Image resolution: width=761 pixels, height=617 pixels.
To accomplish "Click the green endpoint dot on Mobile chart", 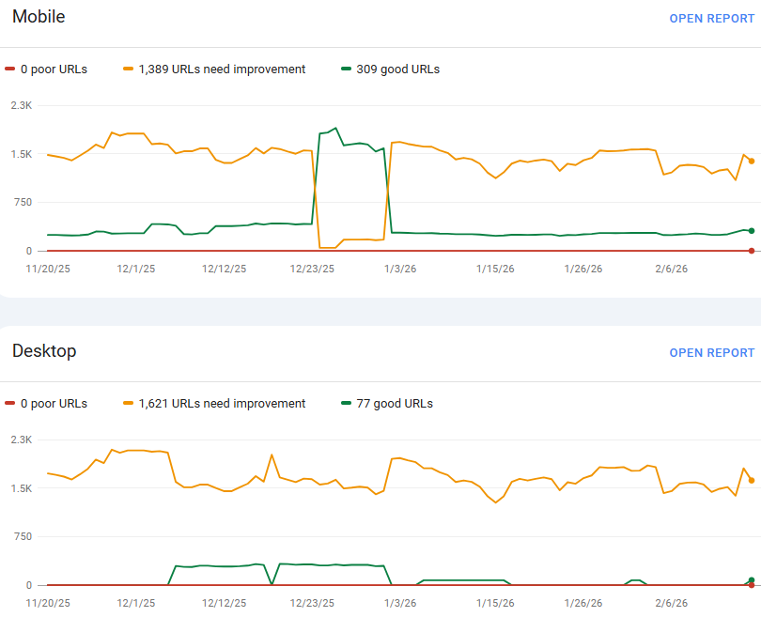I will click(752, 231).
